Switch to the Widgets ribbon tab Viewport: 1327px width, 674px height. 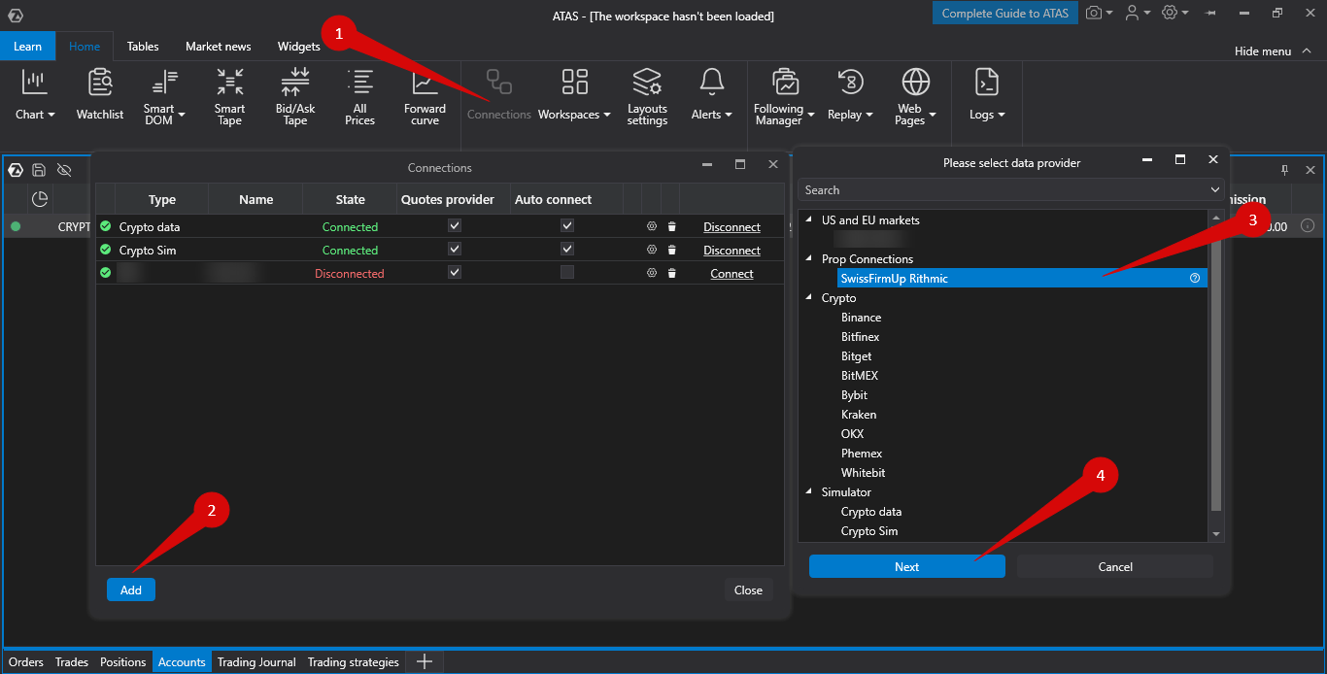click(x=298, y=46)
